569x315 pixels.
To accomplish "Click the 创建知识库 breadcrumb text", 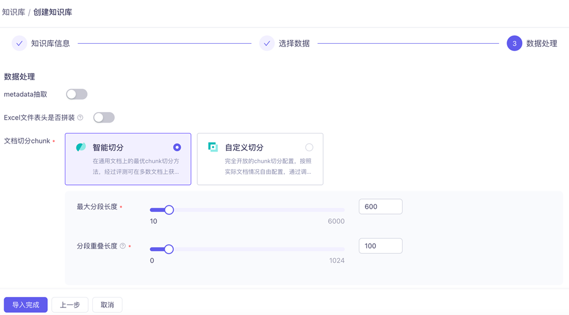I will [x=53, y=12].
